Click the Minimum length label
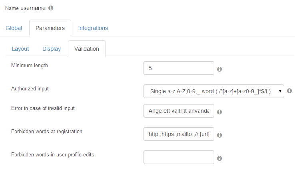Viewport: 295px width, 172px height. tap(30, 66)
